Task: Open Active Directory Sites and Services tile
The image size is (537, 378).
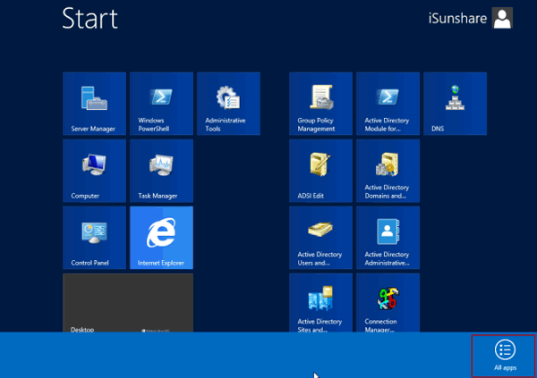Action: coord(321,304)
